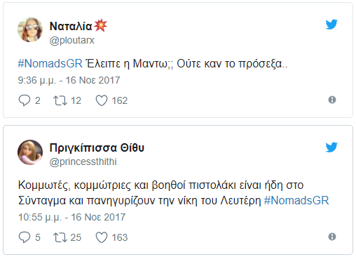Click the Πριγκίπισσα Θίθυ display name
This screenshot has width=356, height=257.
97,147
